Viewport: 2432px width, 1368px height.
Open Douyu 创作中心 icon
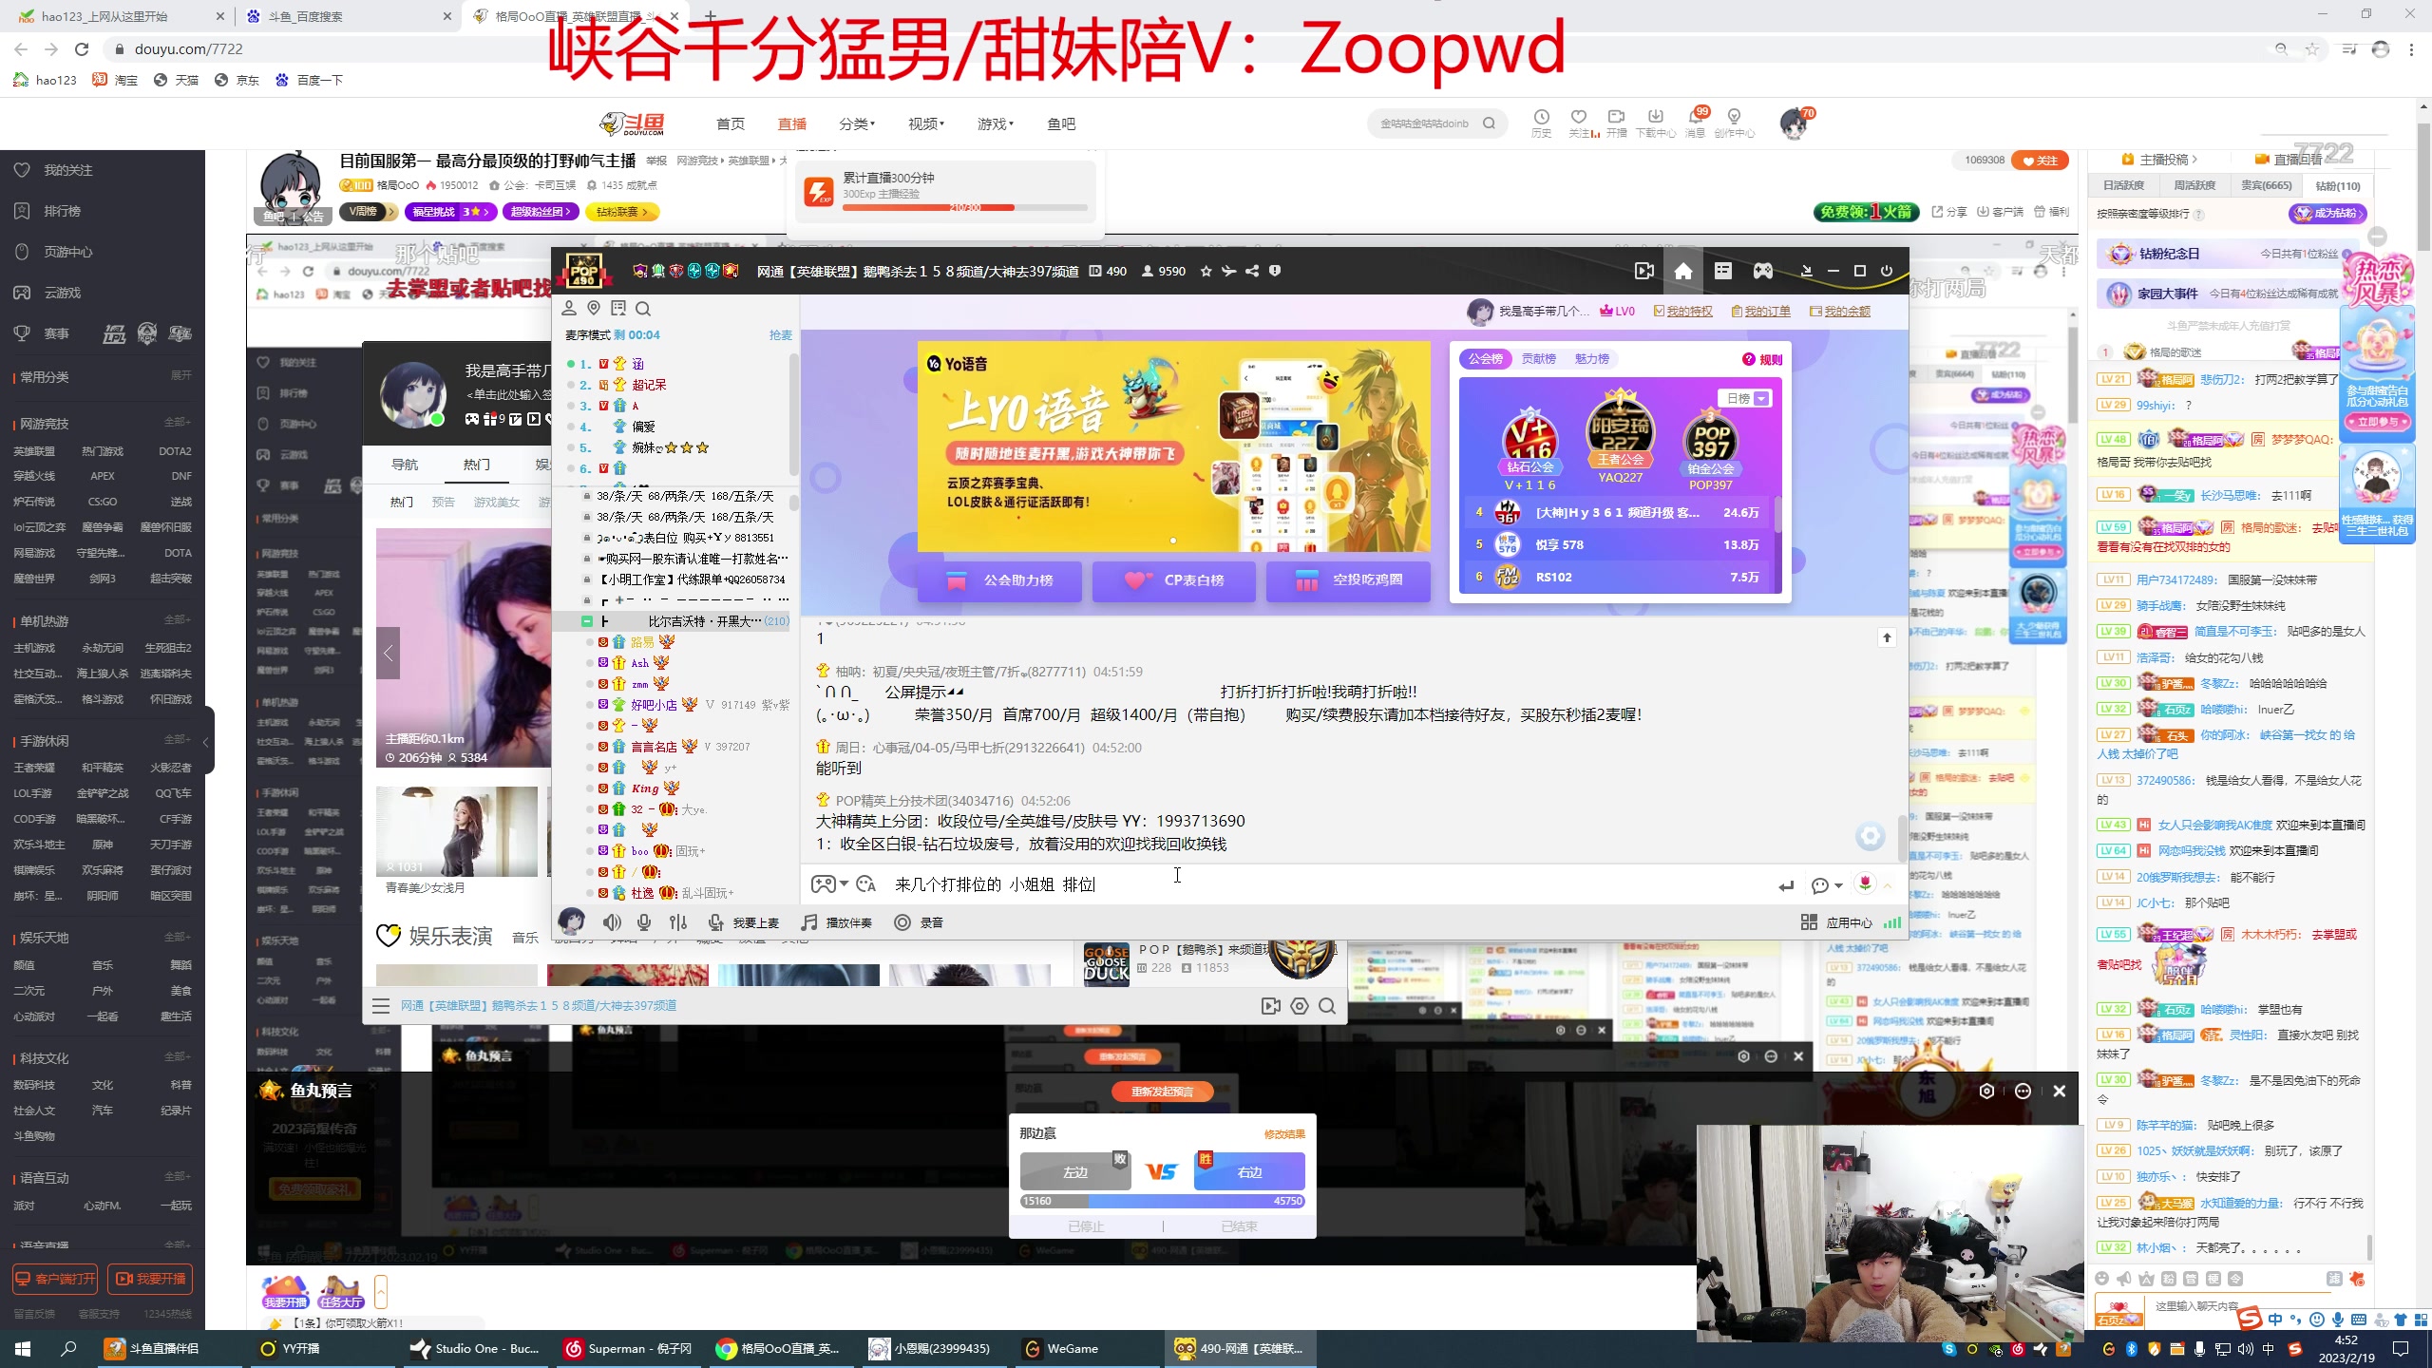(1735, 123)
